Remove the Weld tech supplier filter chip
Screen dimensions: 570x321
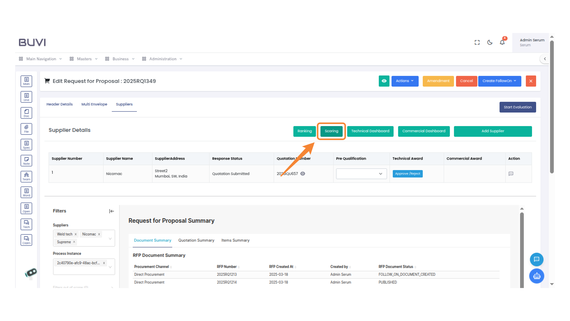(x=76, y=234)
